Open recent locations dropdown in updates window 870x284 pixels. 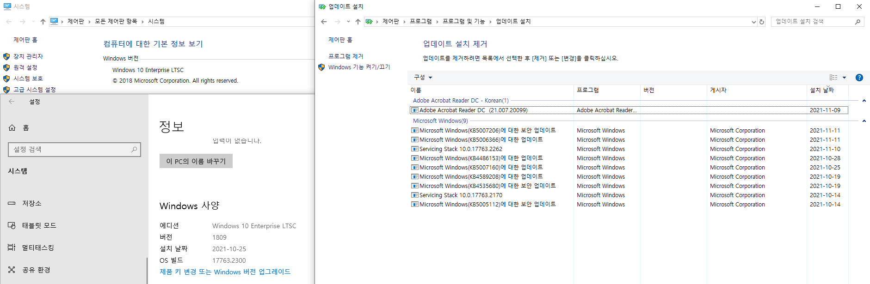pyautogui.click(x=348, y=22)
